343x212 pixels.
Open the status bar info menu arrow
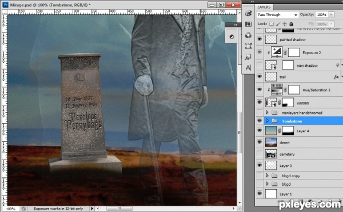pos(92,209)
